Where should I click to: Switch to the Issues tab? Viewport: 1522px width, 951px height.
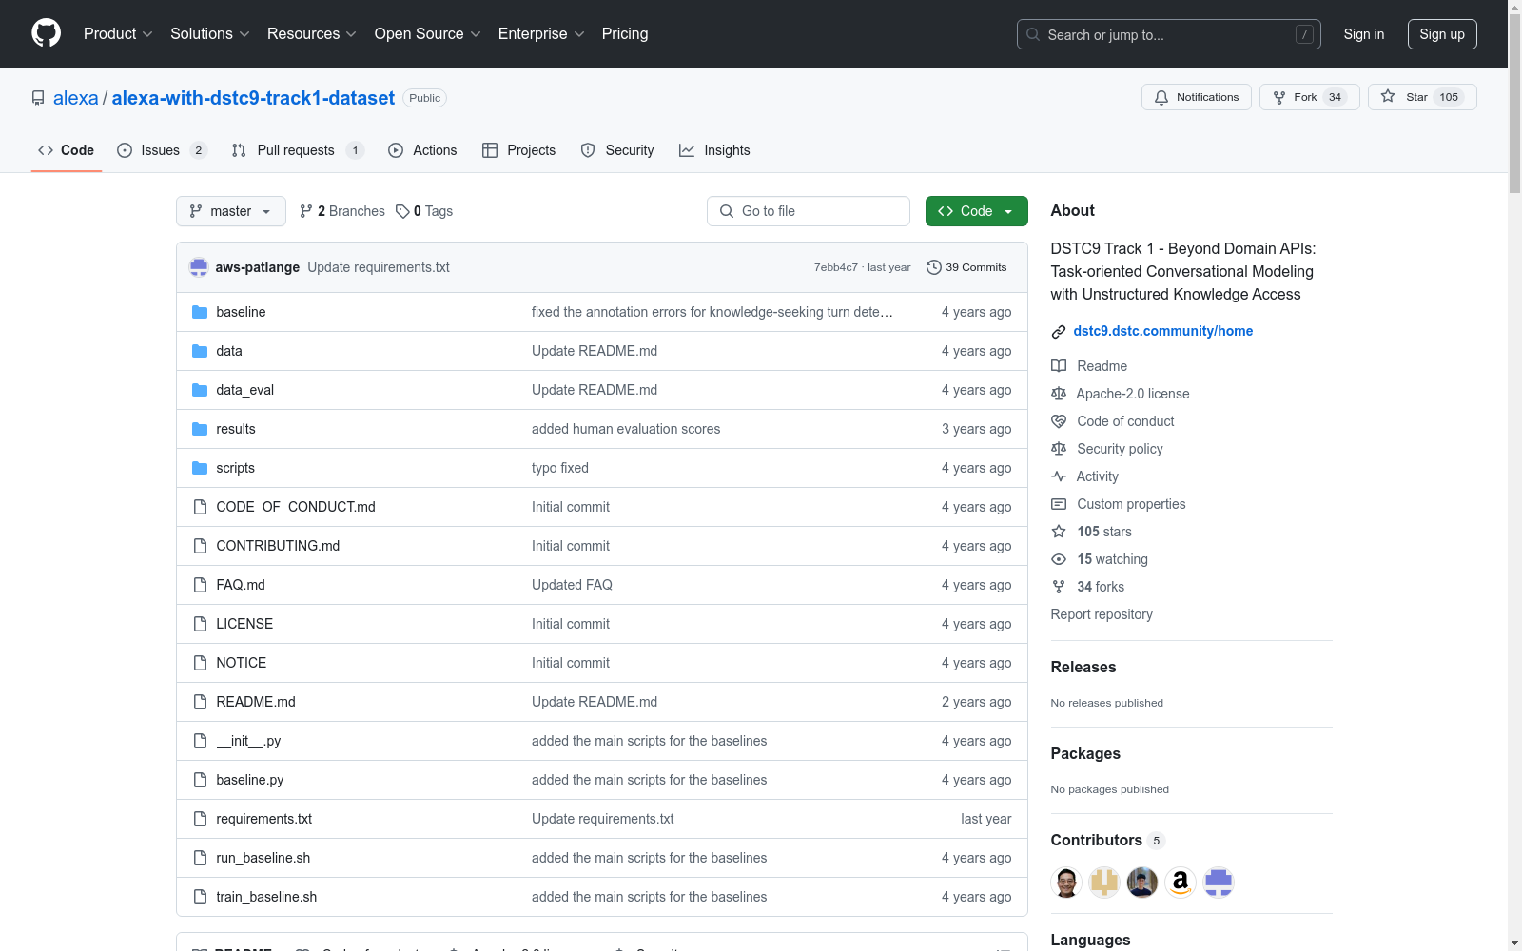[162, 150]
